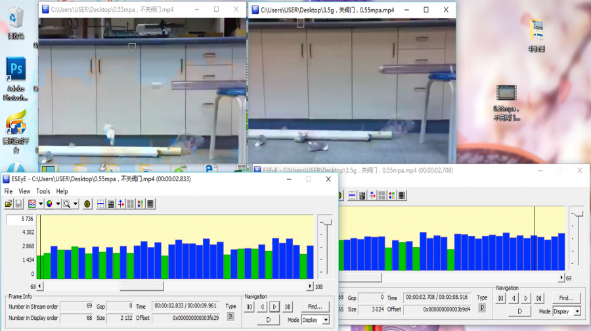Image resolution: width=591 pixels, height=331 pixels.
Task: Open the info icon in left ESEyE toolbar
Action: point(87,204)
